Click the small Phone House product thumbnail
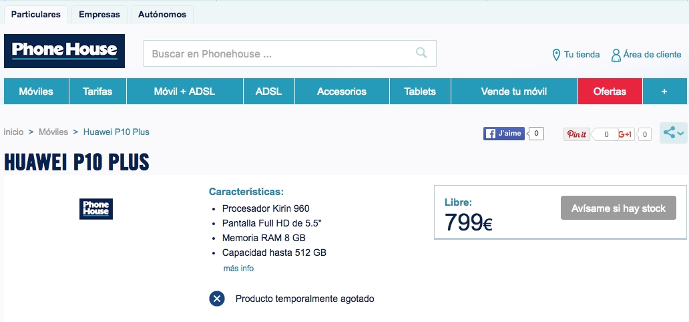Screen dimensions: 689x322 coord(95,209)
